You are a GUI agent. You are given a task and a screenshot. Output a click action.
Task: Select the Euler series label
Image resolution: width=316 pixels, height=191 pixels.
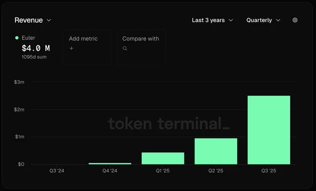pos(28,38)
